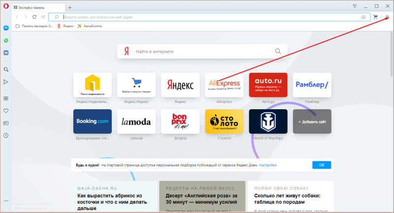The height and width of the screenshot is (213, 394).
Task: Open the Bonprix tile
Action: pyautogui.click(x=180, y=122)
